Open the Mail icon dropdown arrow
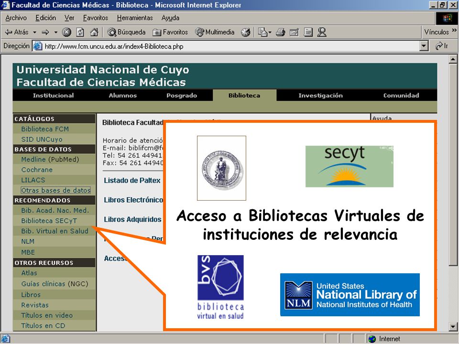The width and height of the screenshot is (459, 344). coord(270,32)
